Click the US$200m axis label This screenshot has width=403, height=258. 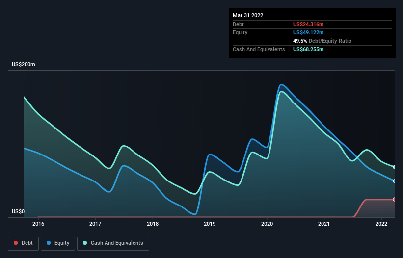[24, 64]
